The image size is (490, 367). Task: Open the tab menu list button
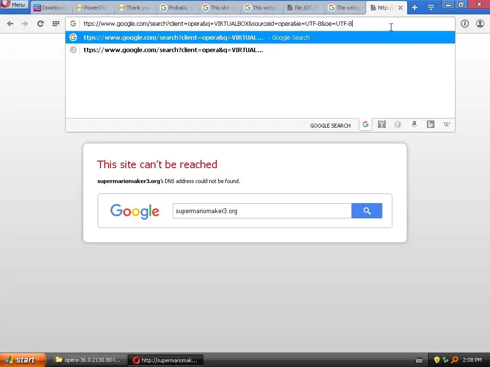431,8
